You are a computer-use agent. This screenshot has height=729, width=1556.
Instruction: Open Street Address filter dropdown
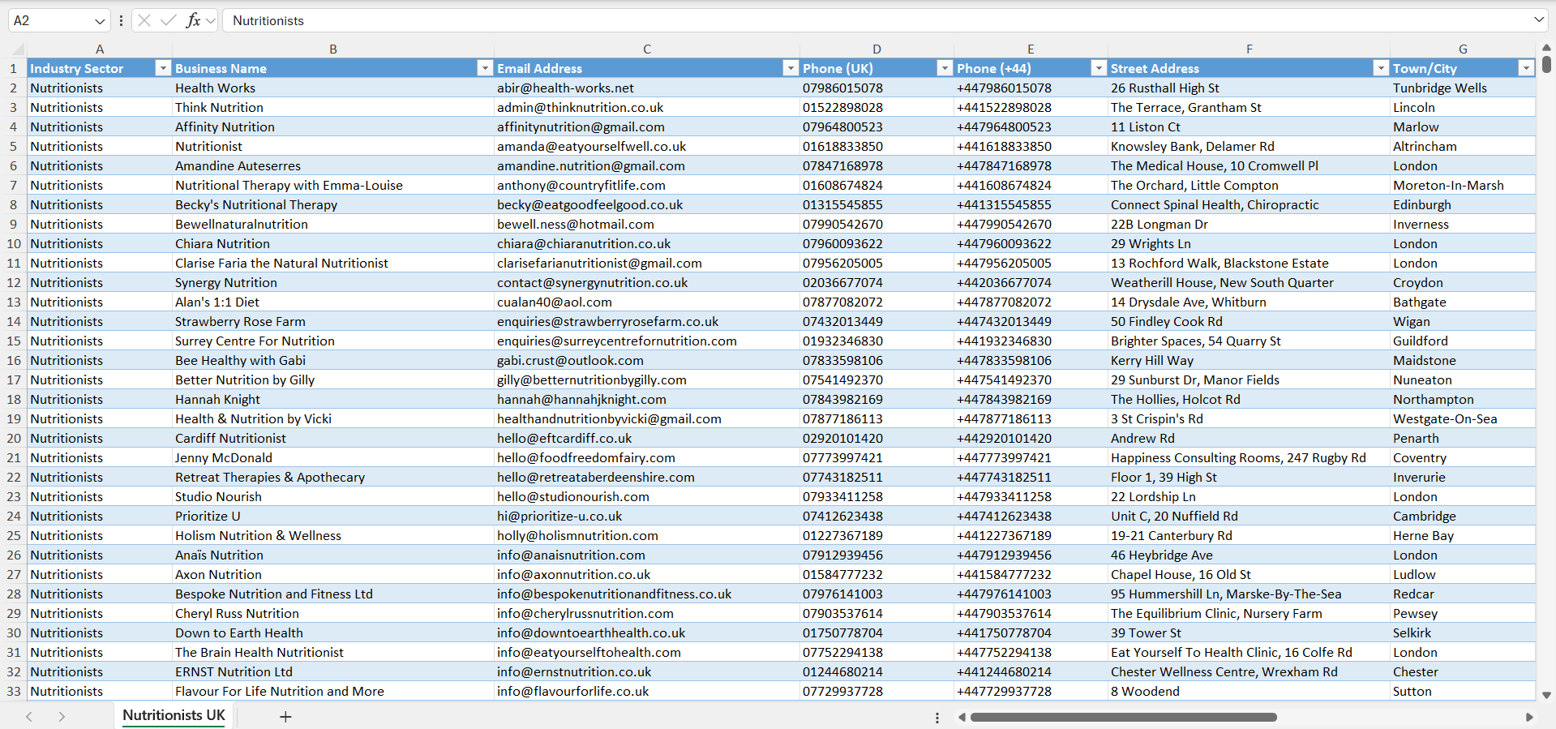point(1381,68)
